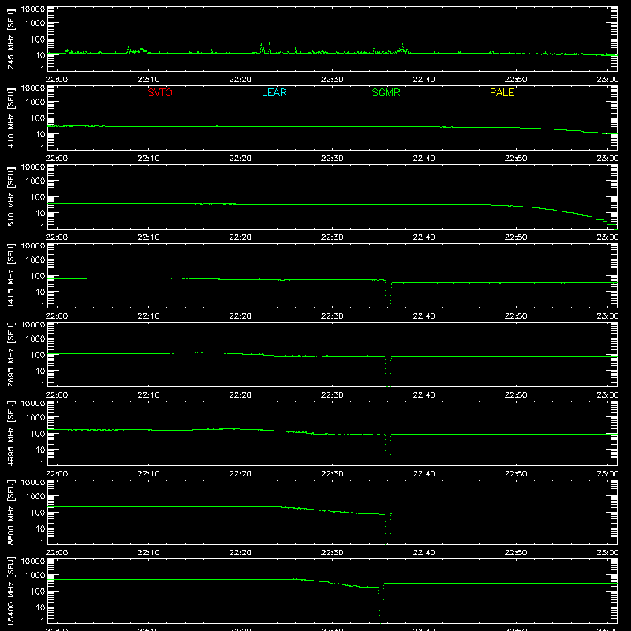
Task: Click 22:10 tick label under 245 MHz plot
Action: click(x=148, y=80)
